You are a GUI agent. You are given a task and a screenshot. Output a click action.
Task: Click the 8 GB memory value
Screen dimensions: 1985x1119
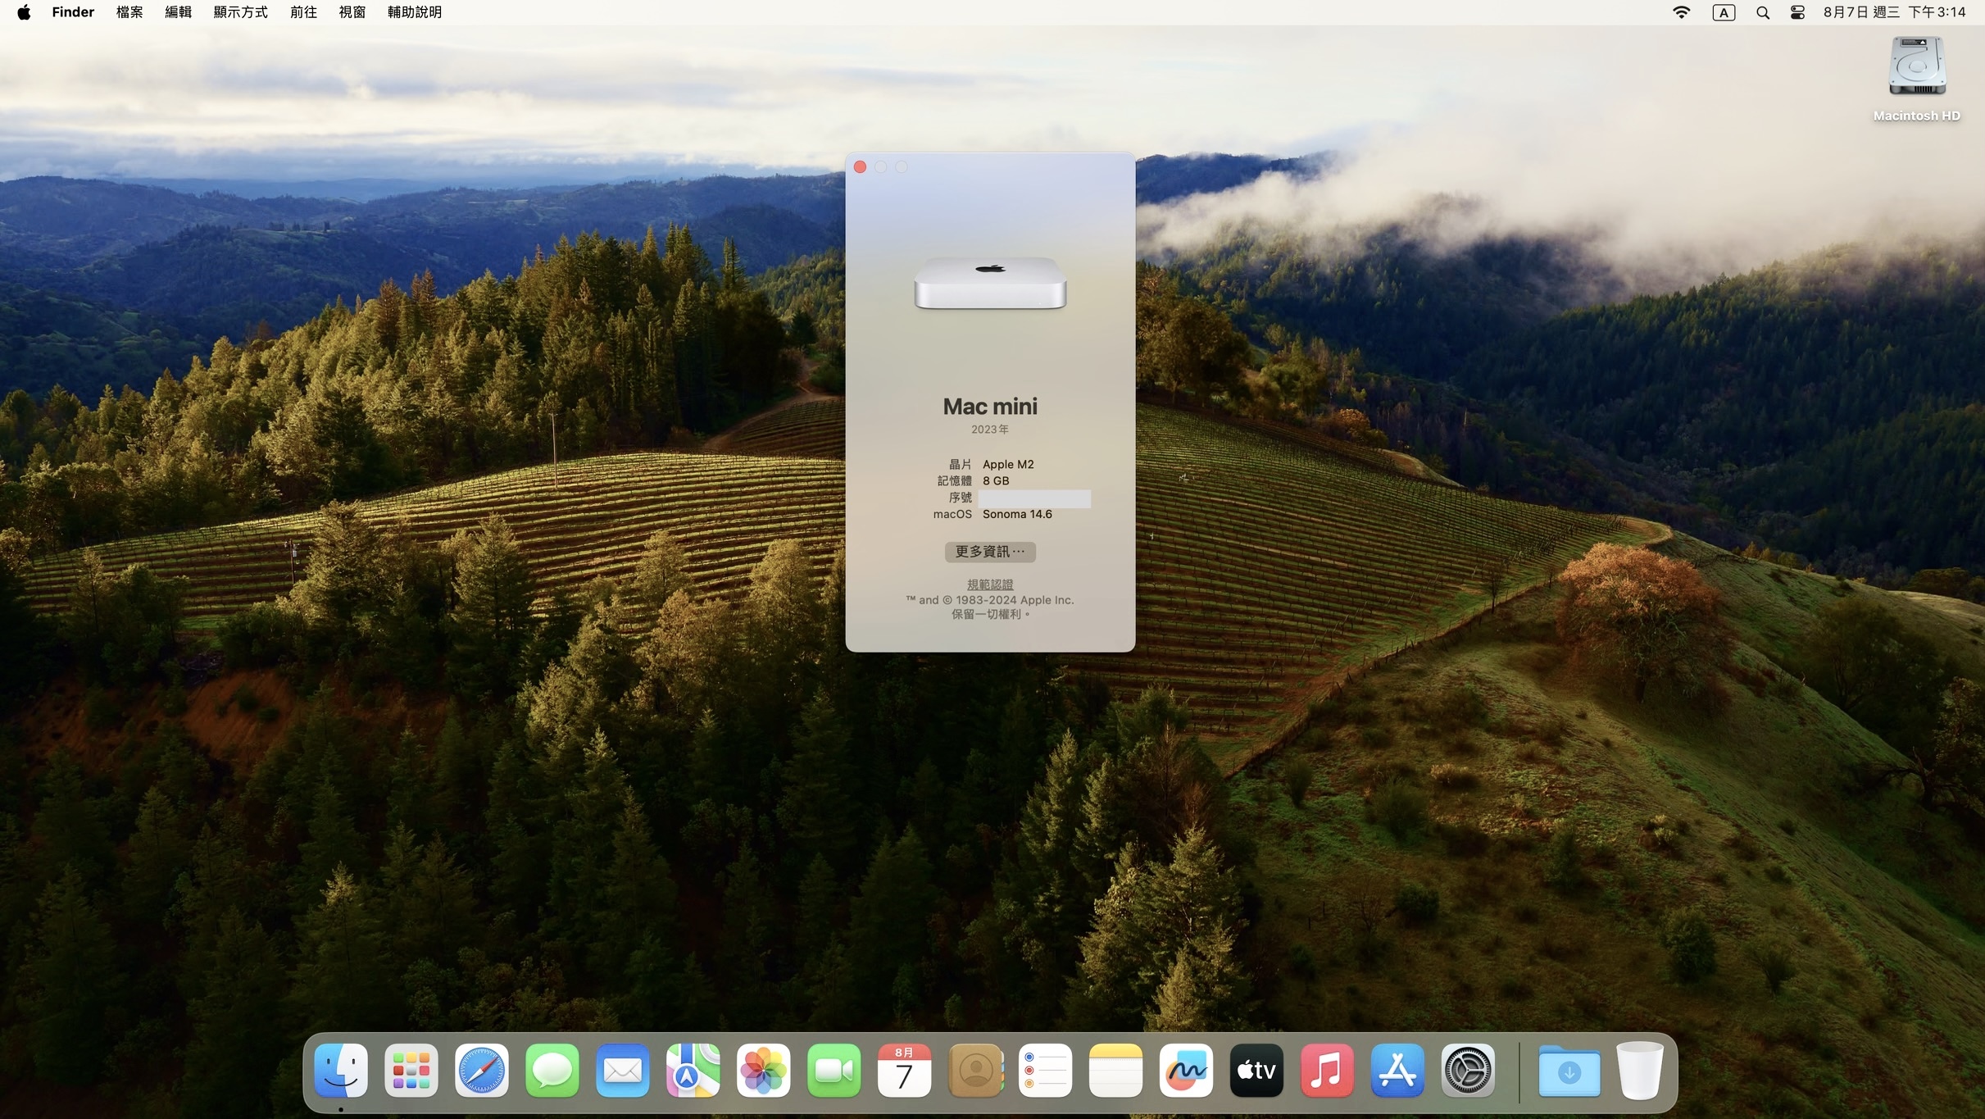[996, 481]
